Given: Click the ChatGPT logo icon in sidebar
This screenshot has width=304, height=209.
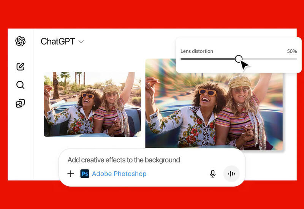Looking at the screenshot, I should click(x=21, y=41).
